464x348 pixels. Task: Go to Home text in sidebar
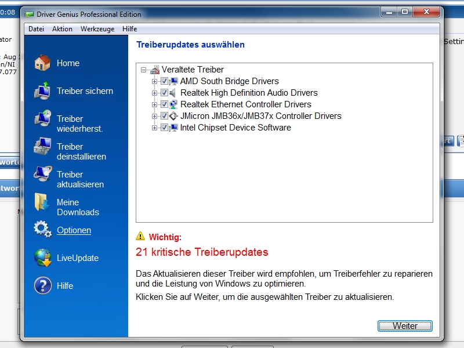(68, 63)
